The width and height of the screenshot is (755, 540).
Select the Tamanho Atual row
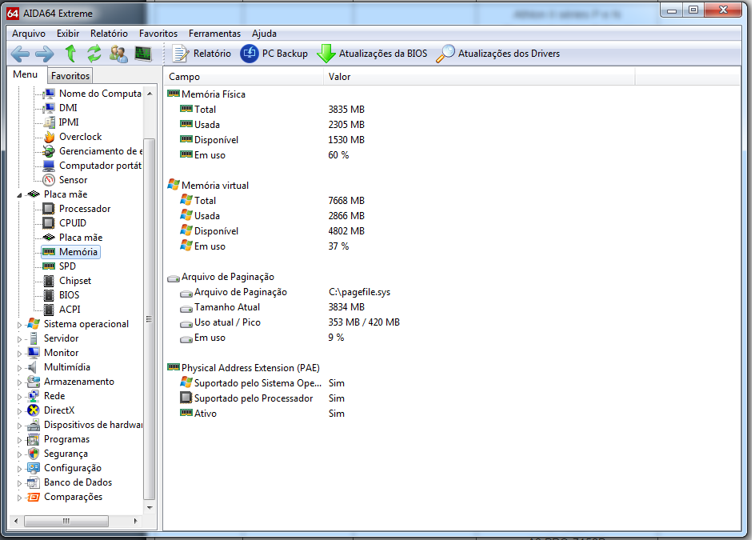coord(273,307)
